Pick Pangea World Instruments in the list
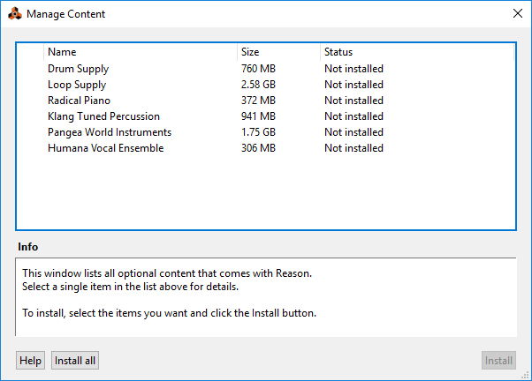Viewport: 532px width, 381px height. pyautogui.click(x=110, y=132)
